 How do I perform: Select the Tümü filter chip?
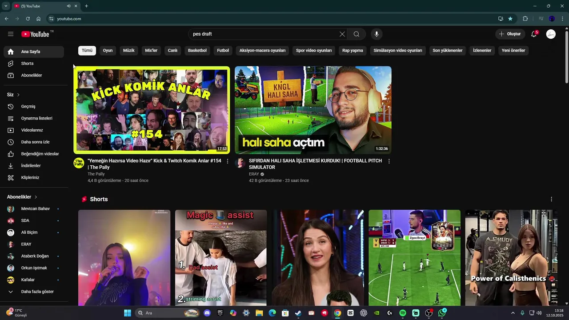click(x=87, y=51)
